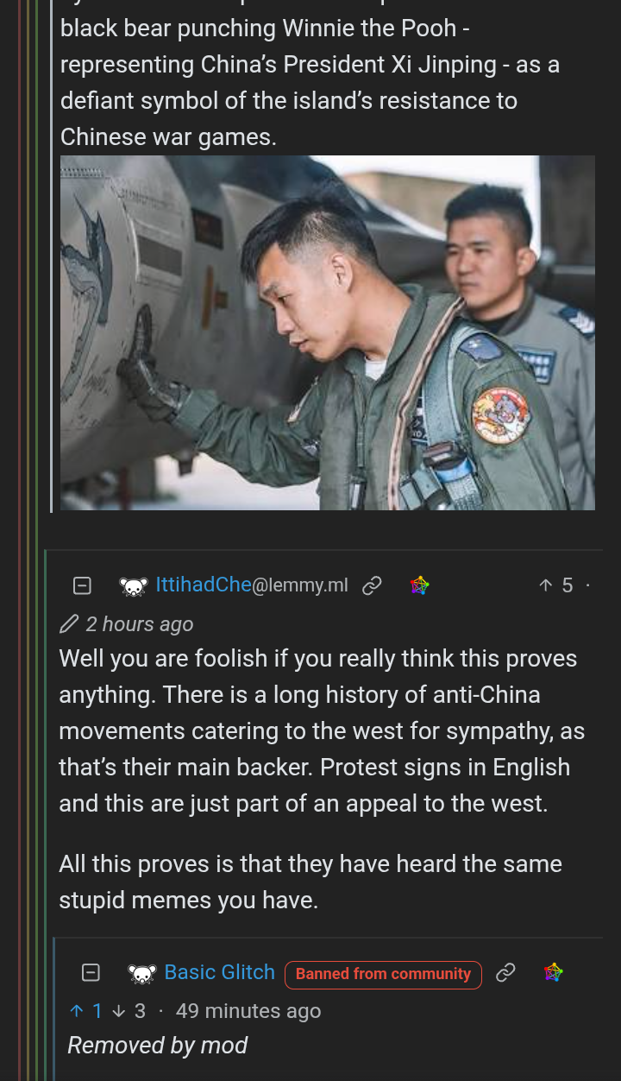The width and height of the screenshot is (621, 1081).
Task: Open fediverse link icon on IttihadChe's comment
Action: 420,585
